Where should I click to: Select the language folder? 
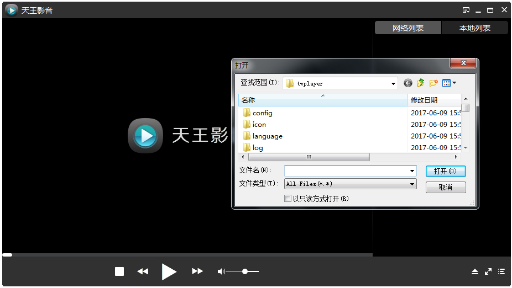click(263, 136)
